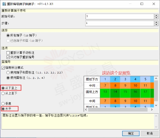Decrease the 步骤 value with down arrow
The width and height of the screenshot is (160, 138).
156,25
